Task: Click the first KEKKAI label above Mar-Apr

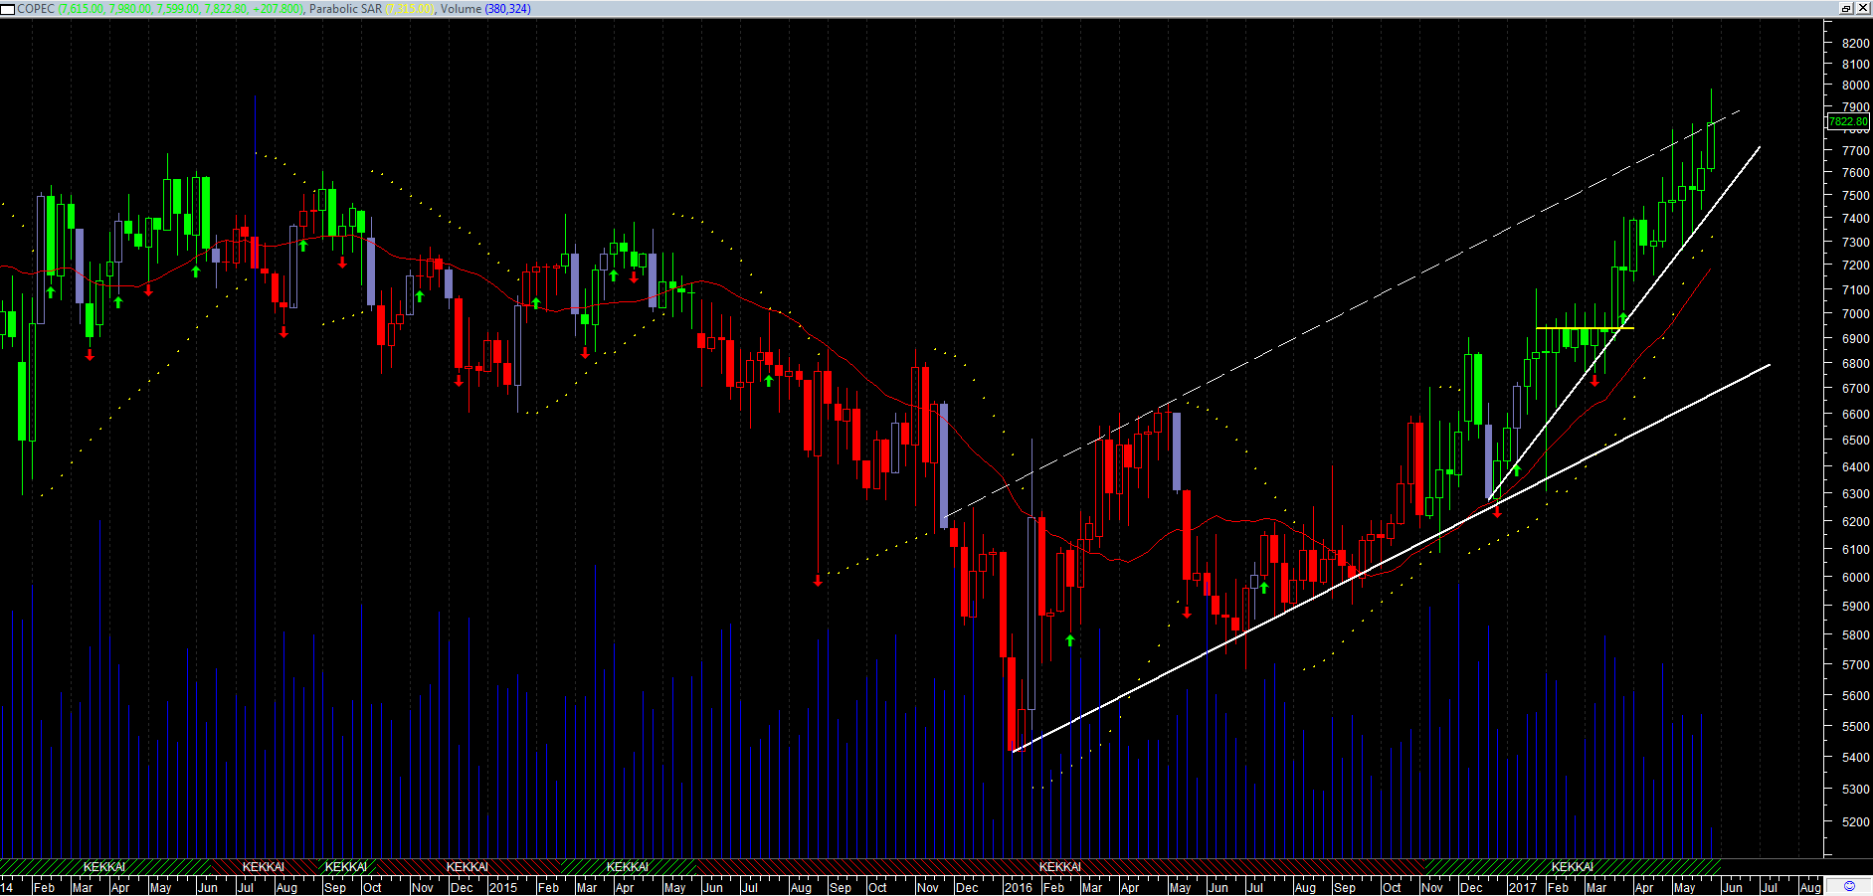Action: [x=104, y=867]
